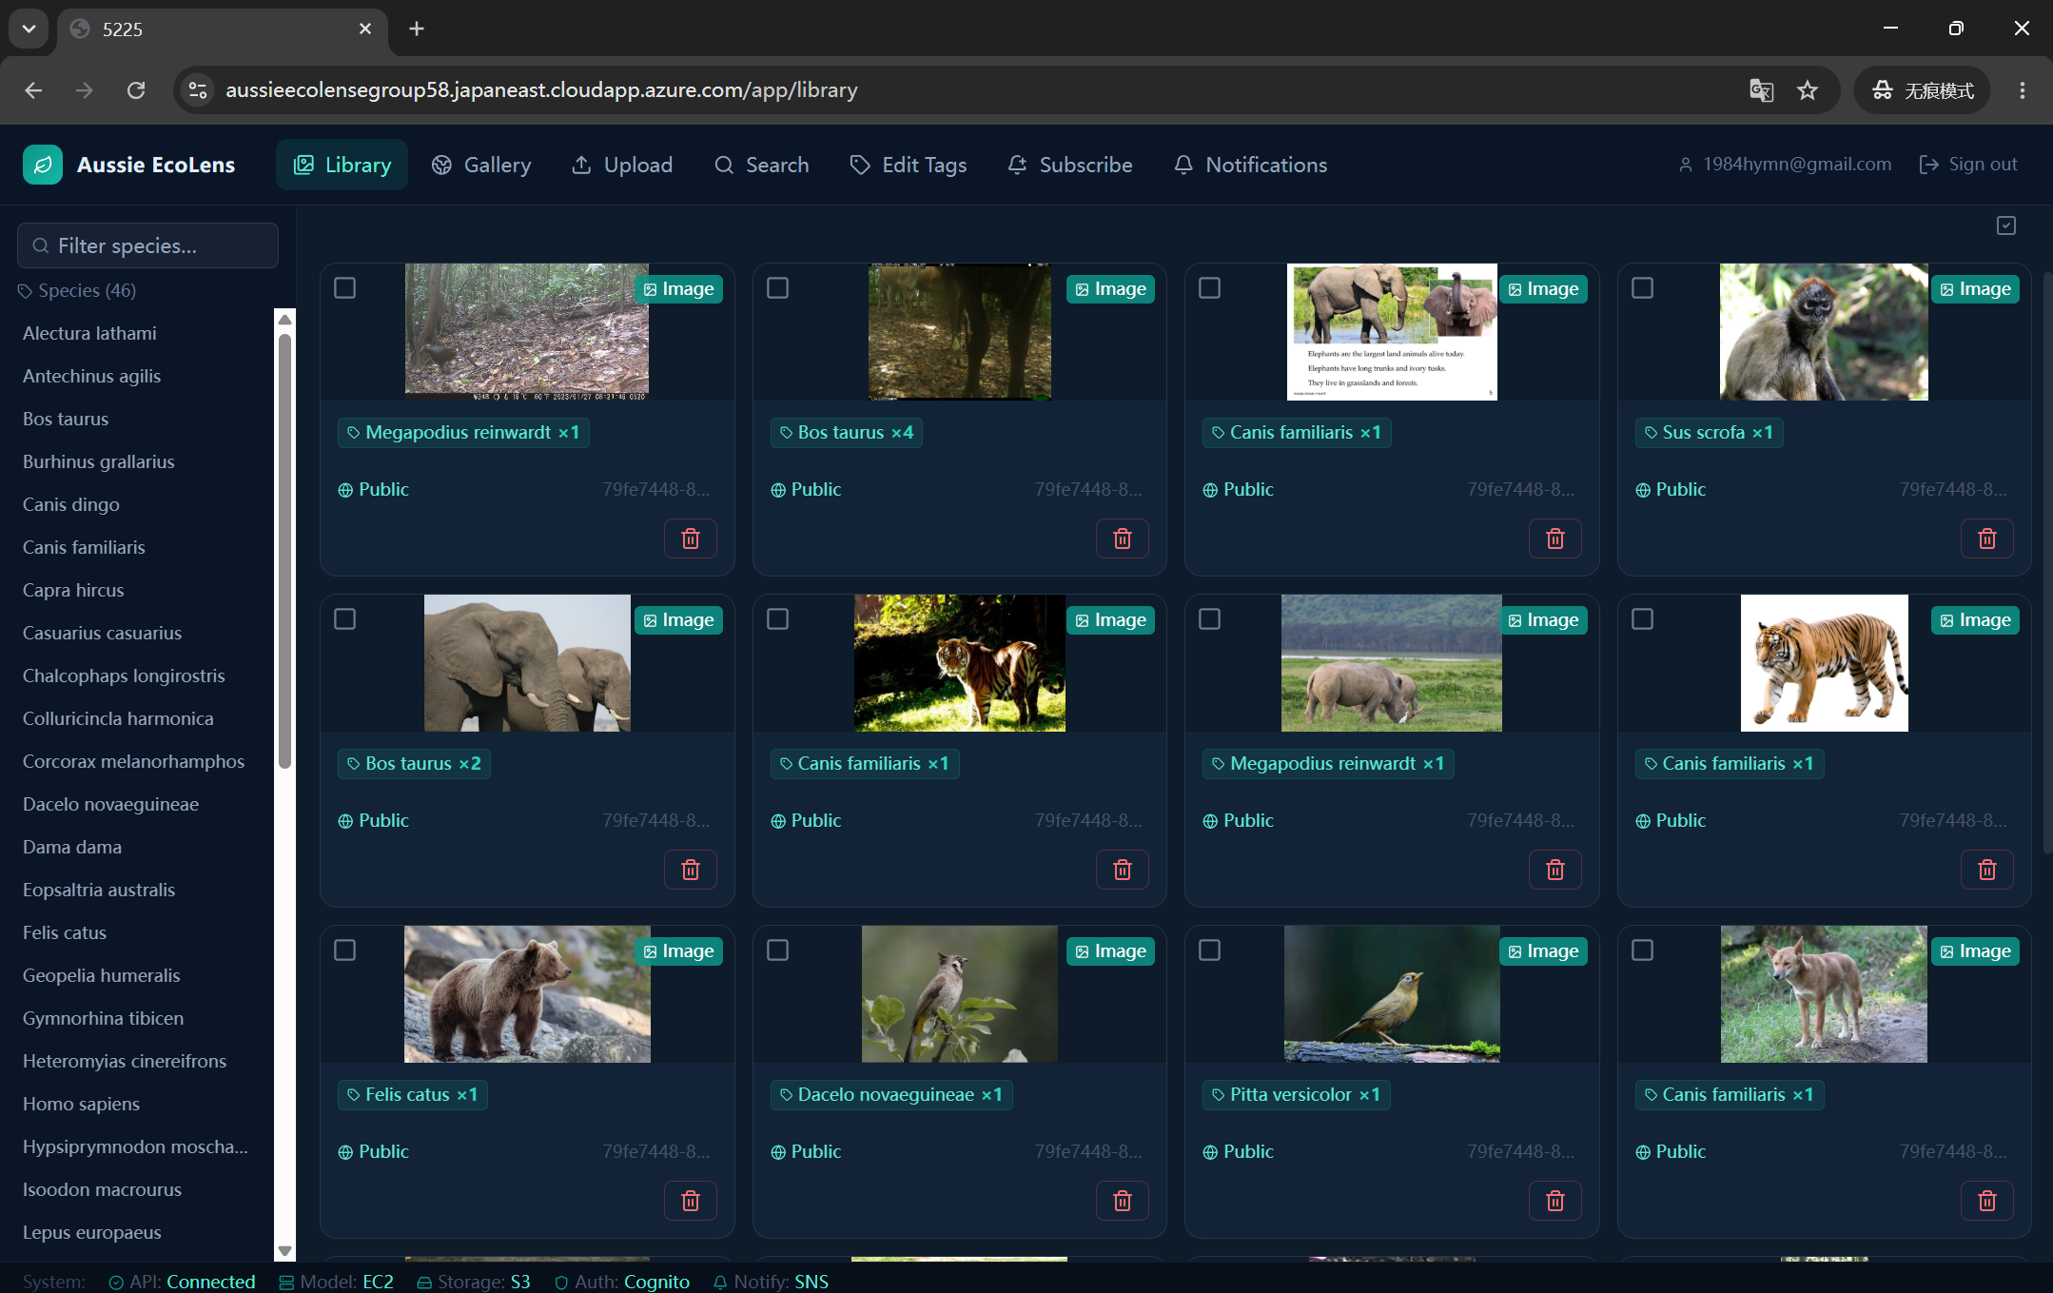This screenshot has width=2053, height=1293.
Task: Delete the Felis catus bear image card
Action: [x=691, y=1201]
